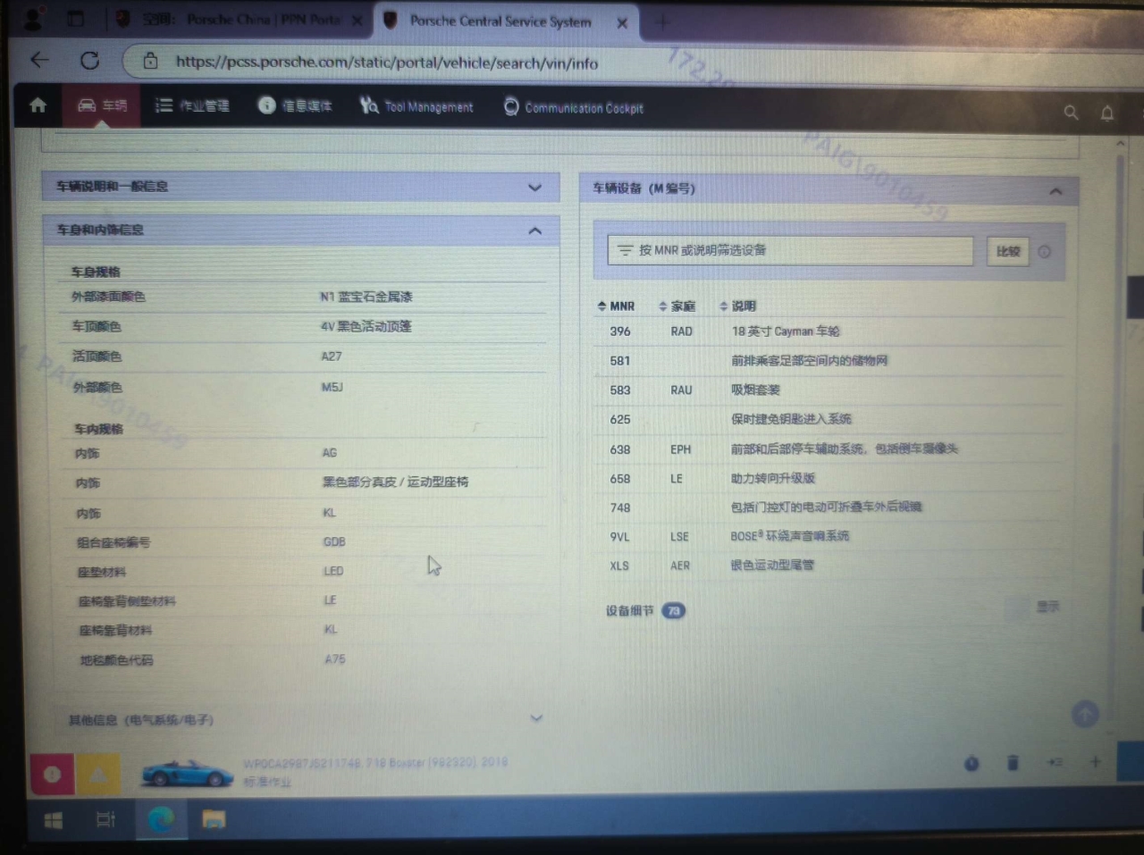Select row 625 保时捷免钥匙进入系统
1144x855 pixels.
pyautogui.click(x=831, y=419)
